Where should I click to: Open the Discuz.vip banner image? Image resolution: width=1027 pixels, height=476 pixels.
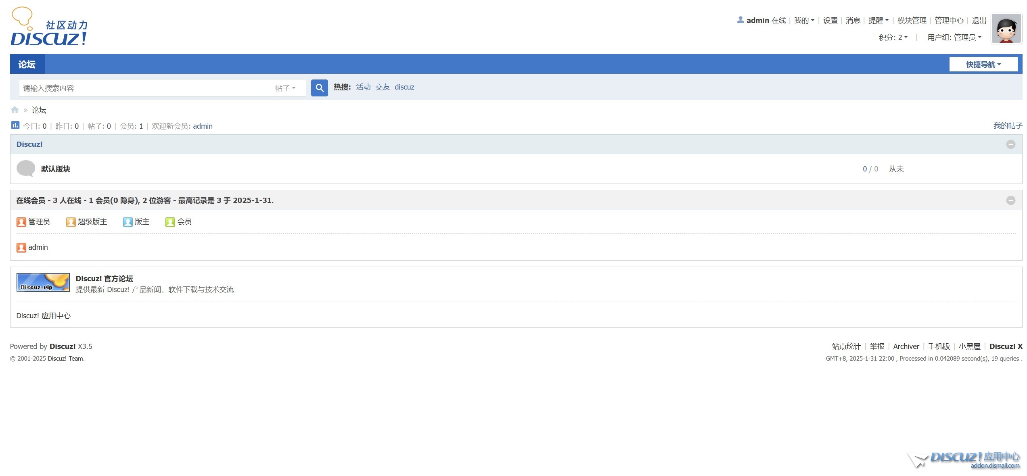43,282
